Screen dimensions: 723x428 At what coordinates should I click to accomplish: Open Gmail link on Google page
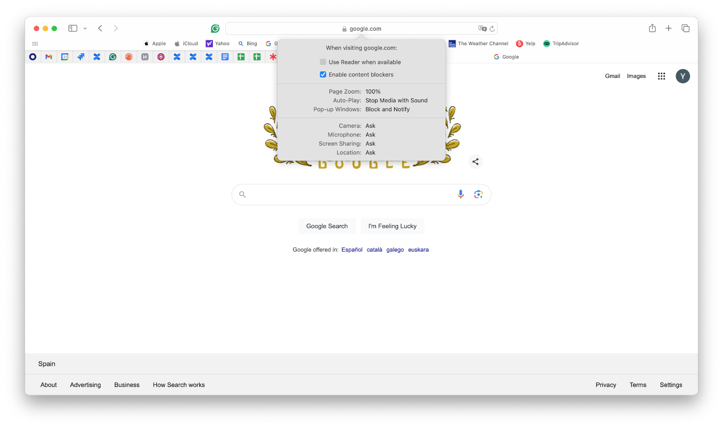[x=612, y=76]
